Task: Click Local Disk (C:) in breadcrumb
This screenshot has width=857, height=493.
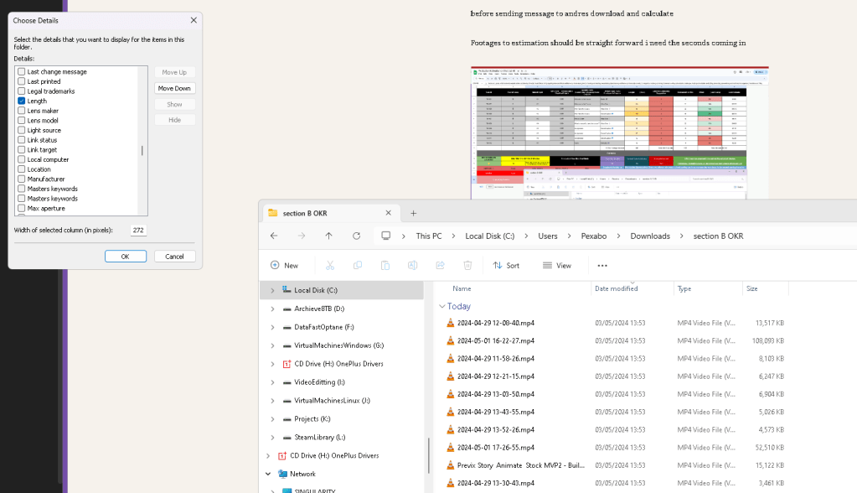Action: coord(490,236)
